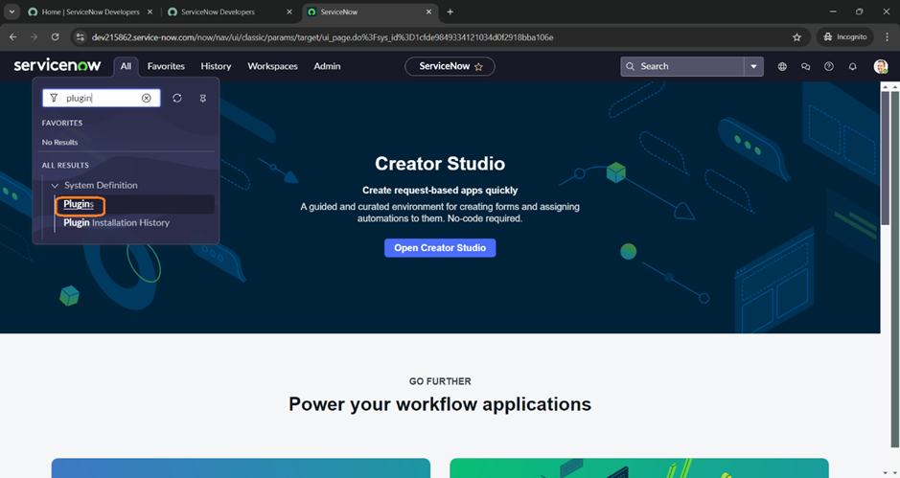Select Plugins in navigator results

tap(79, 204)
